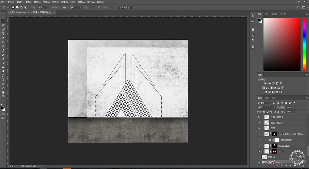
Task: Click the add layer style fx icon
Action: [x=281, y=166]
